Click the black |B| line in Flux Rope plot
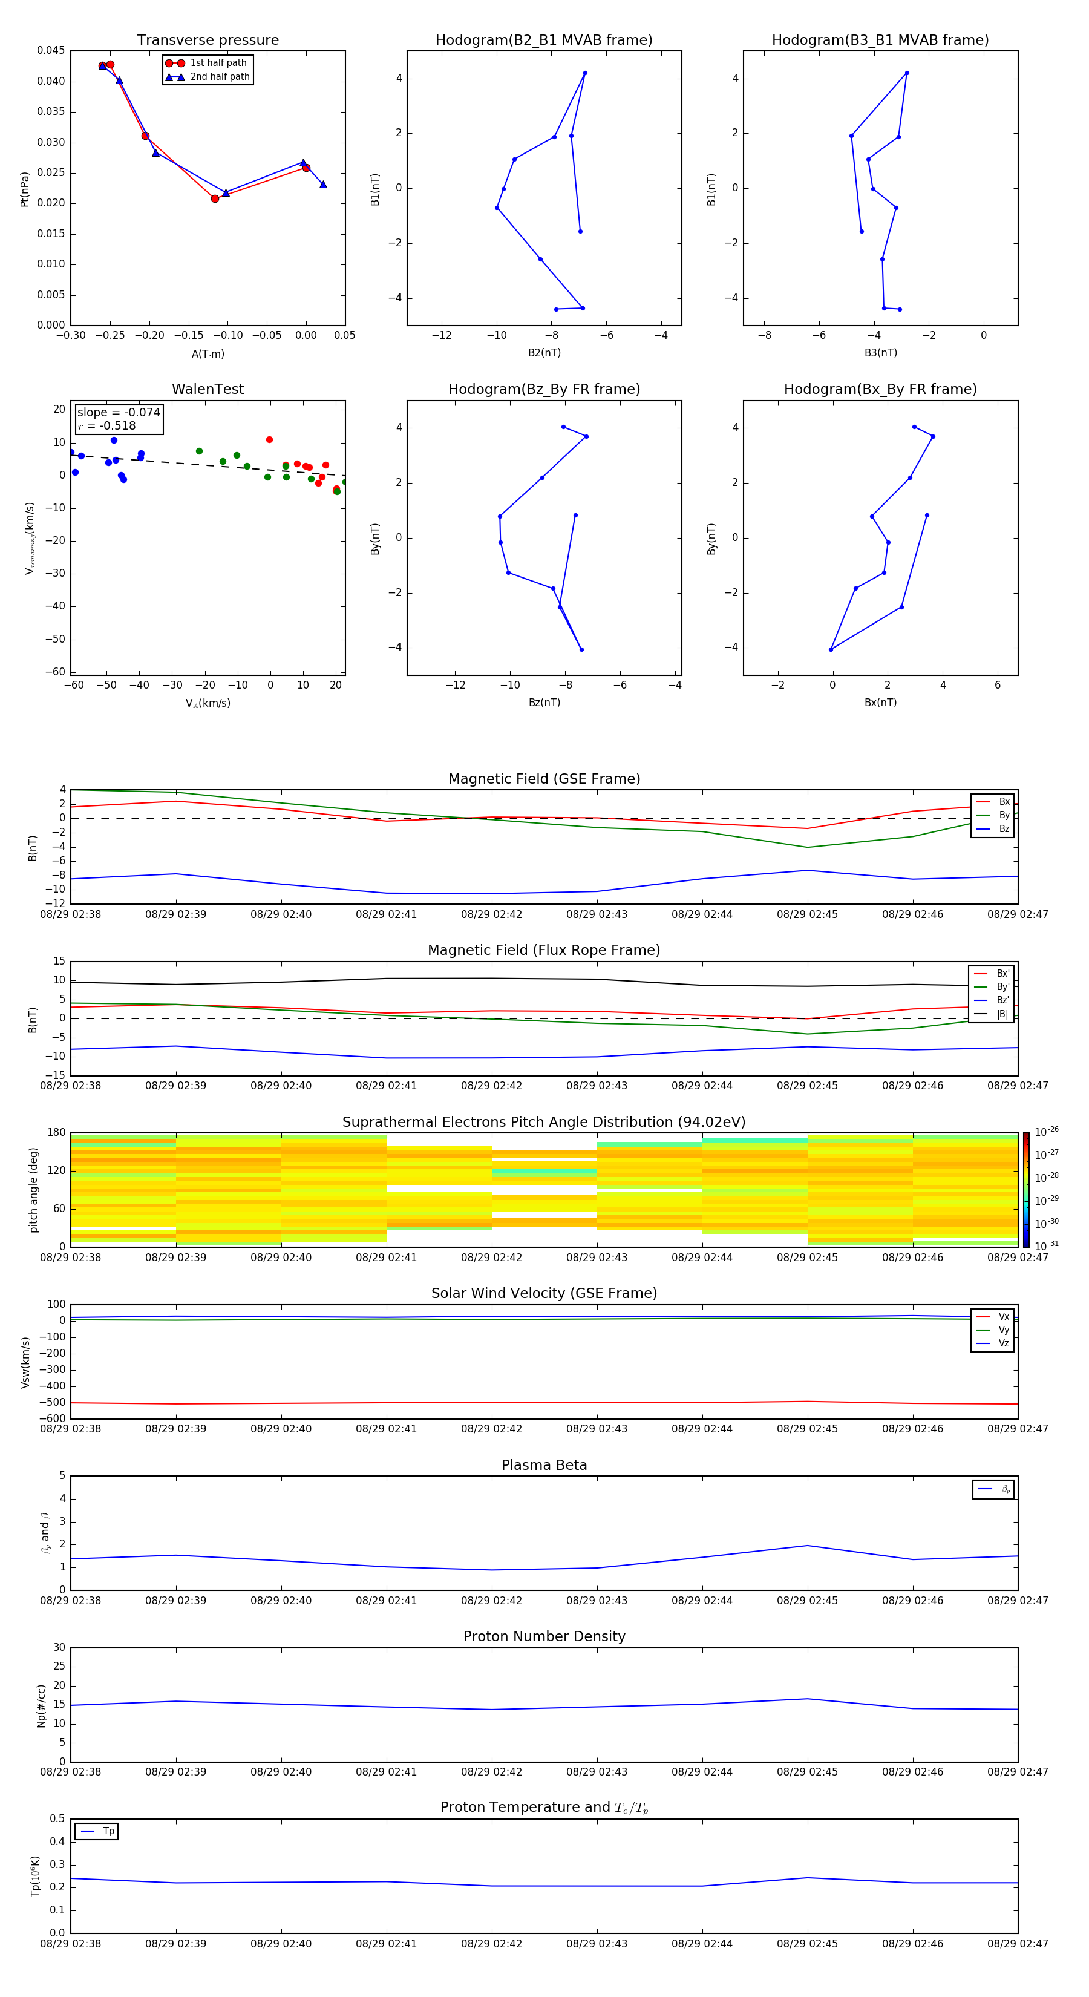 pos(544,982)
